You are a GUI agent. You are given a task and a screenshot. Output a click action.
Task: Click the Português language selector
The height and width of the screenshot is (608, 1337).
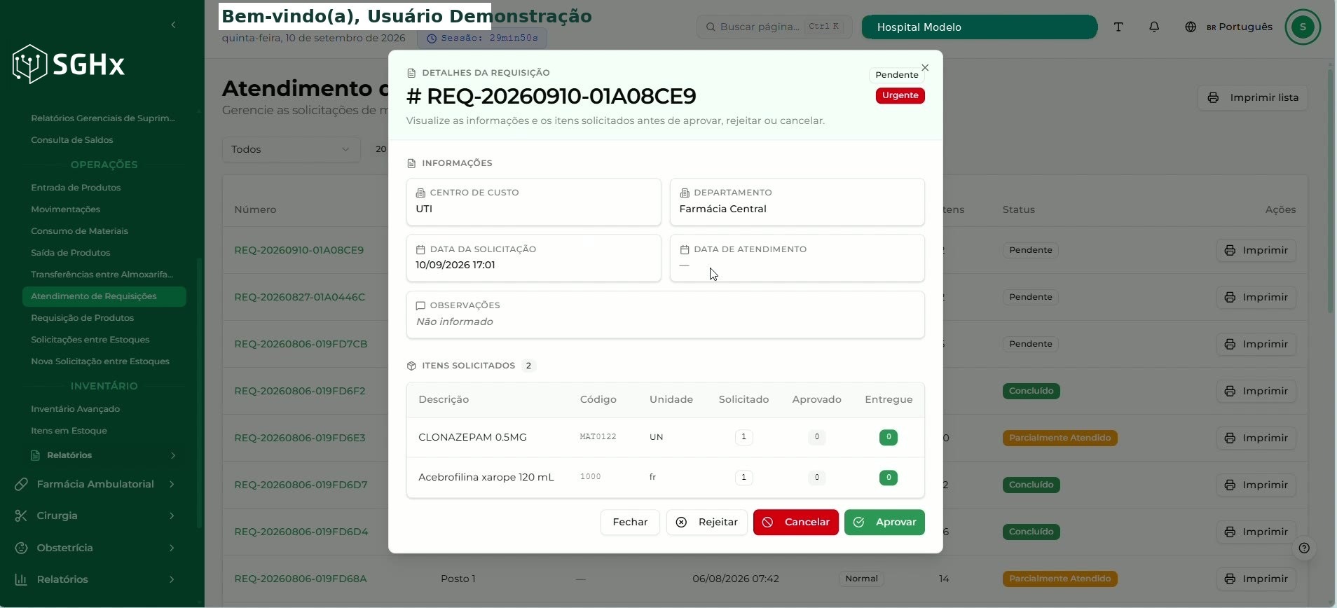coord(1239,27)
